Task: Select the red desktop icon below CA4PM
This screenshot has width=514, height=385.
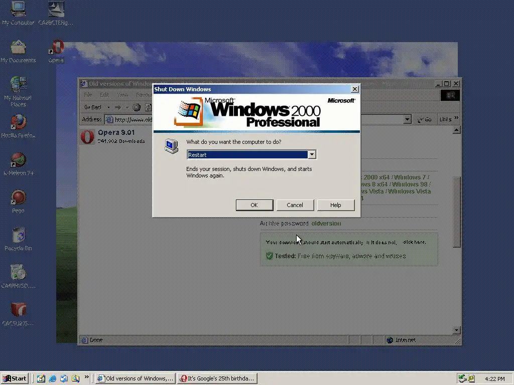Action: (x=18, y=314)
